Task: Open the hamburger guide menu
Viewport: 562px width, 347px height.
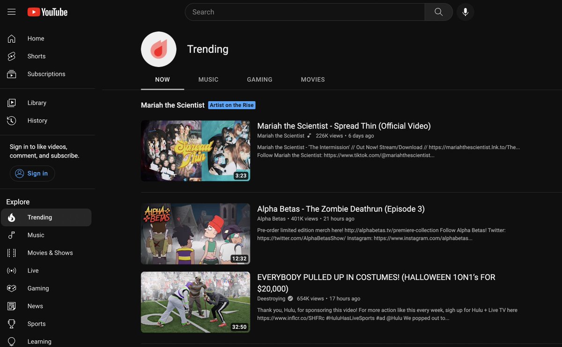Action: (12, 12)
